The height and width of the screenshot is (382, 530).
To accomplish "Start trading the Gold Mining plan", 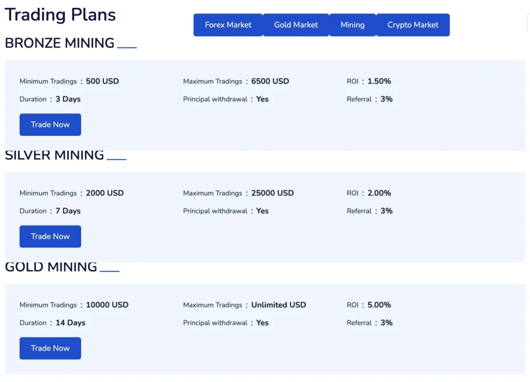I will click(50, 348).
